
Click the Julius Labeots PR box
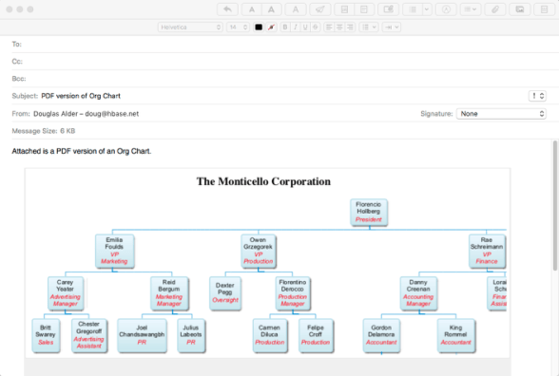(x=191, y=335)
